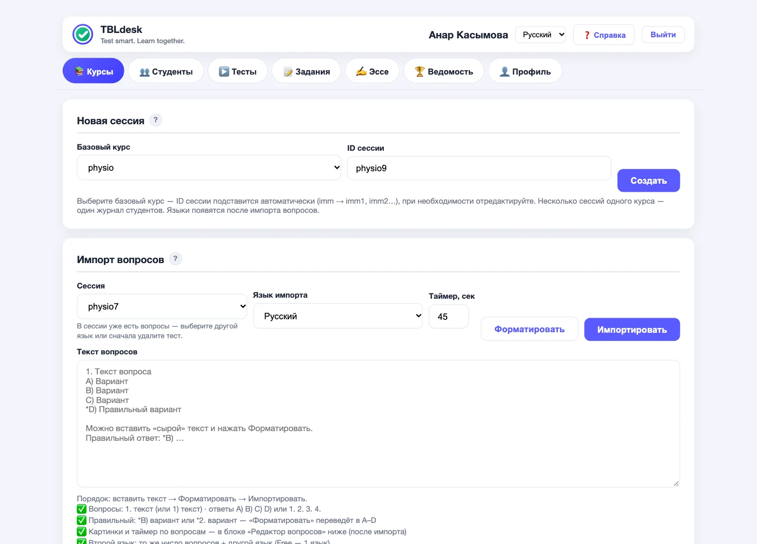Go to the Профиль tab
Viewport: 757px width, 544px height.
pyautogui.click(x=525, y=71)
